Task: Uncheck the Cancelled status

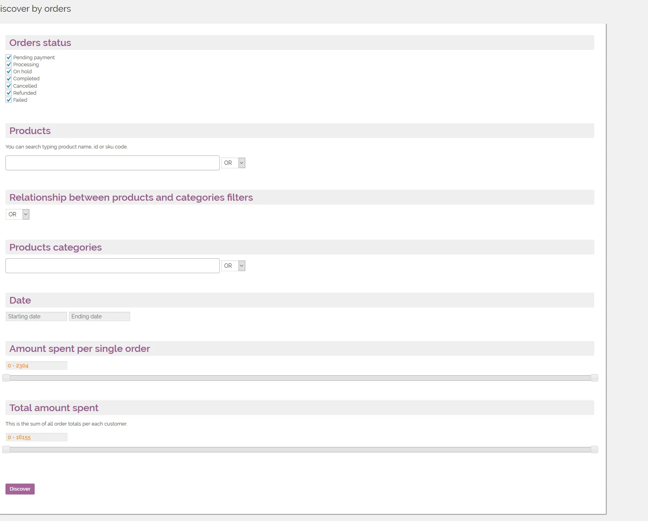Action: (9, 86)
